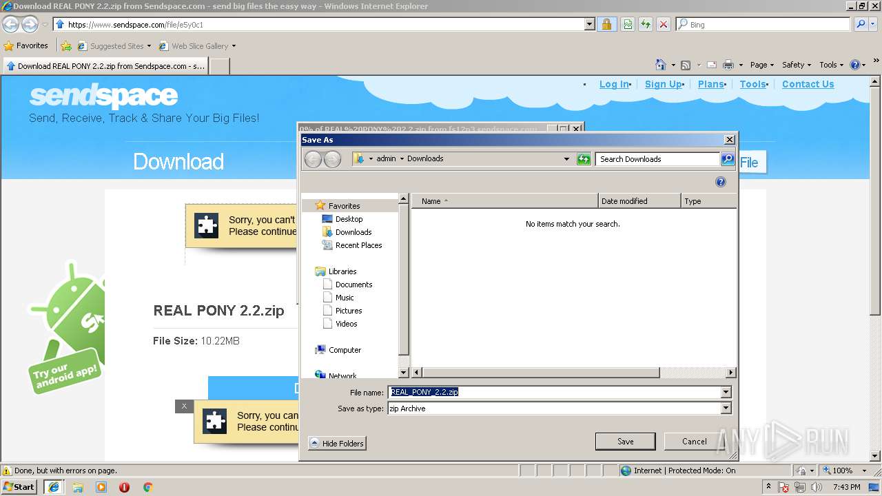Click the Bing search magnifier button
This screenshot has width=882, height=496.
click(x=861, y=24)
